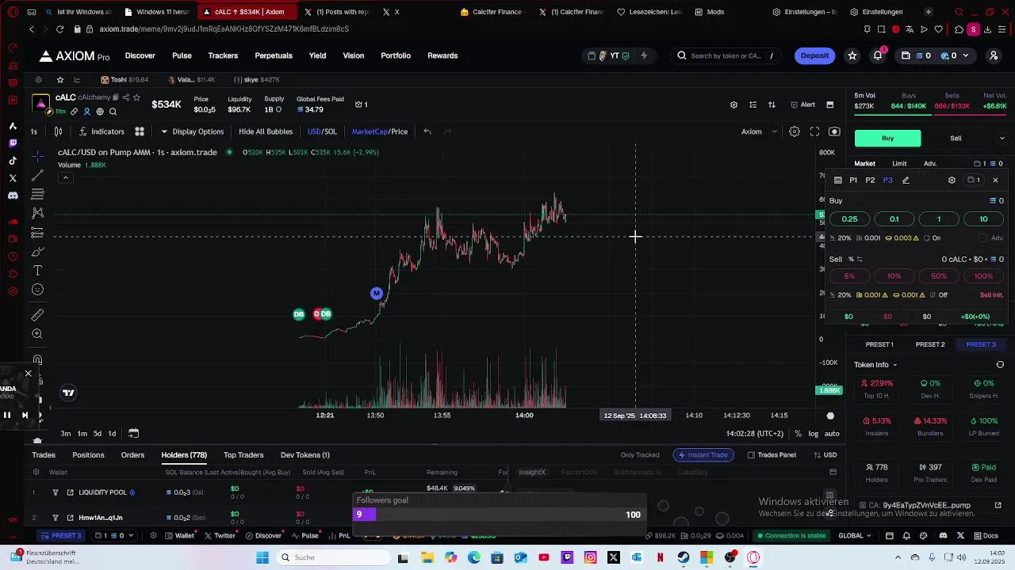Open the GLOBAL region dropdown
The width and height of the screenshot is (1015, 570).
pos(855,536)
